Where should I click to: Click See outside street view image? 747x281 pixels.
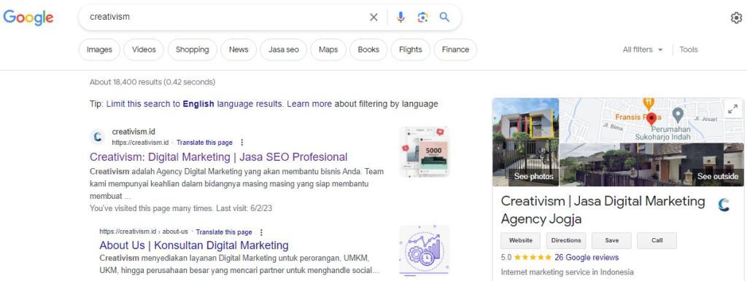click(x=651, y=165)
